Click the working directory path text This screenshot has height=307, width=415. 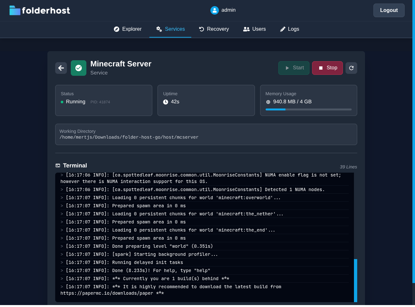coord(129,137)
